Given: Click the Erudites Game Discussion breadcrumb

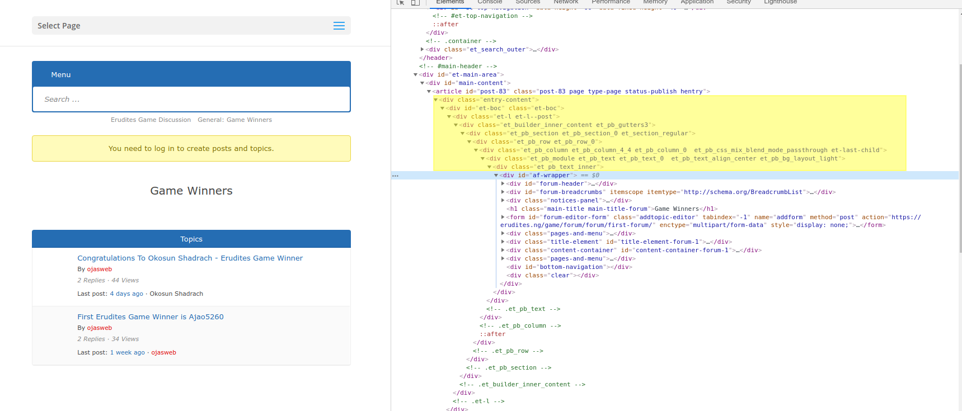Looking at the screenshot, I should [151, 120].
